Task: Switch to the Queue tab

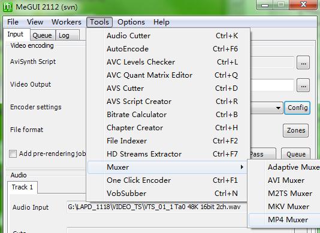Action: (x=42, y=35)
